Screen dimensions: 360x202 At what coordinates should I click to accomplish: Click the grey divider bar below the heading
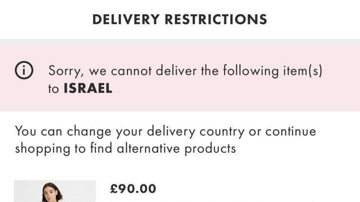180,42
